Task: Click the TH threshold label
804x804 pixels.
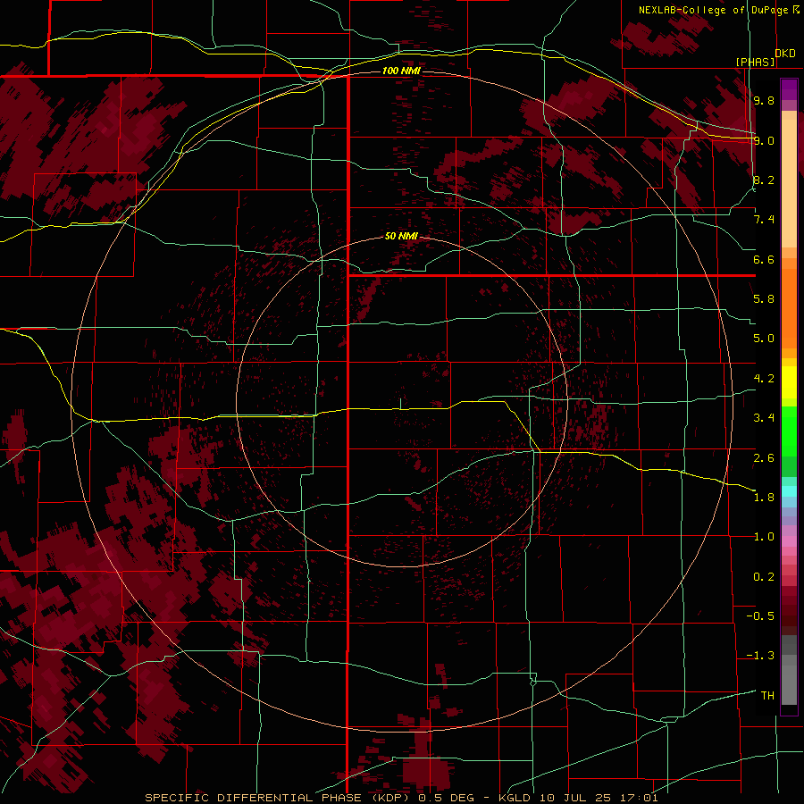Action: [767, 696]
